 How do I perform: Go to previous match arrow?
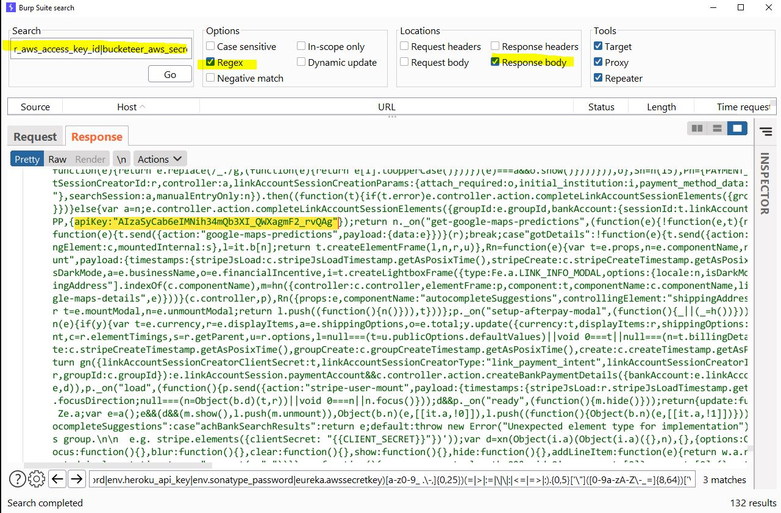point(57,479)
